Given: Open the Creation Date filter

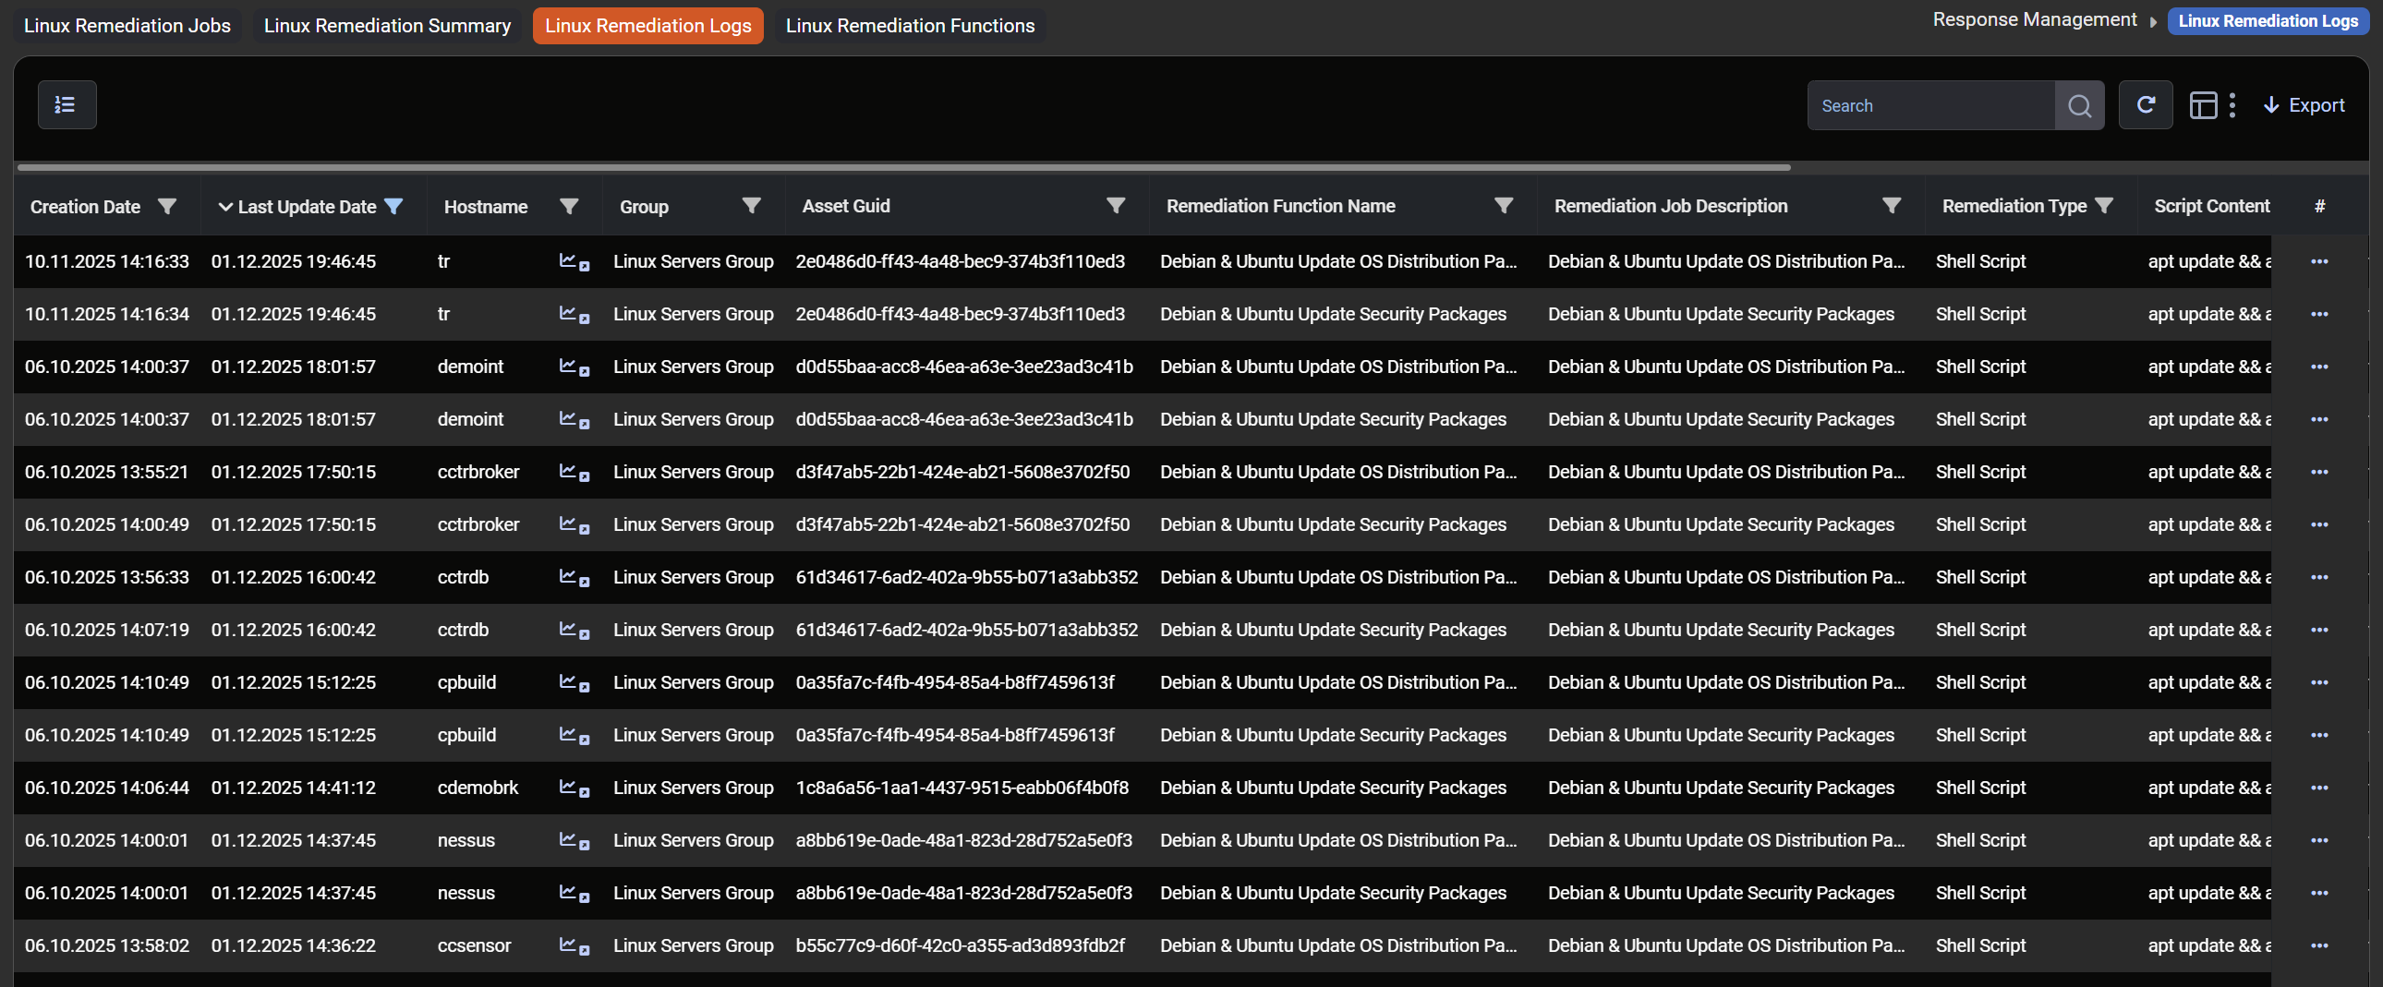Looking at the screenshot, I should 166,206.
